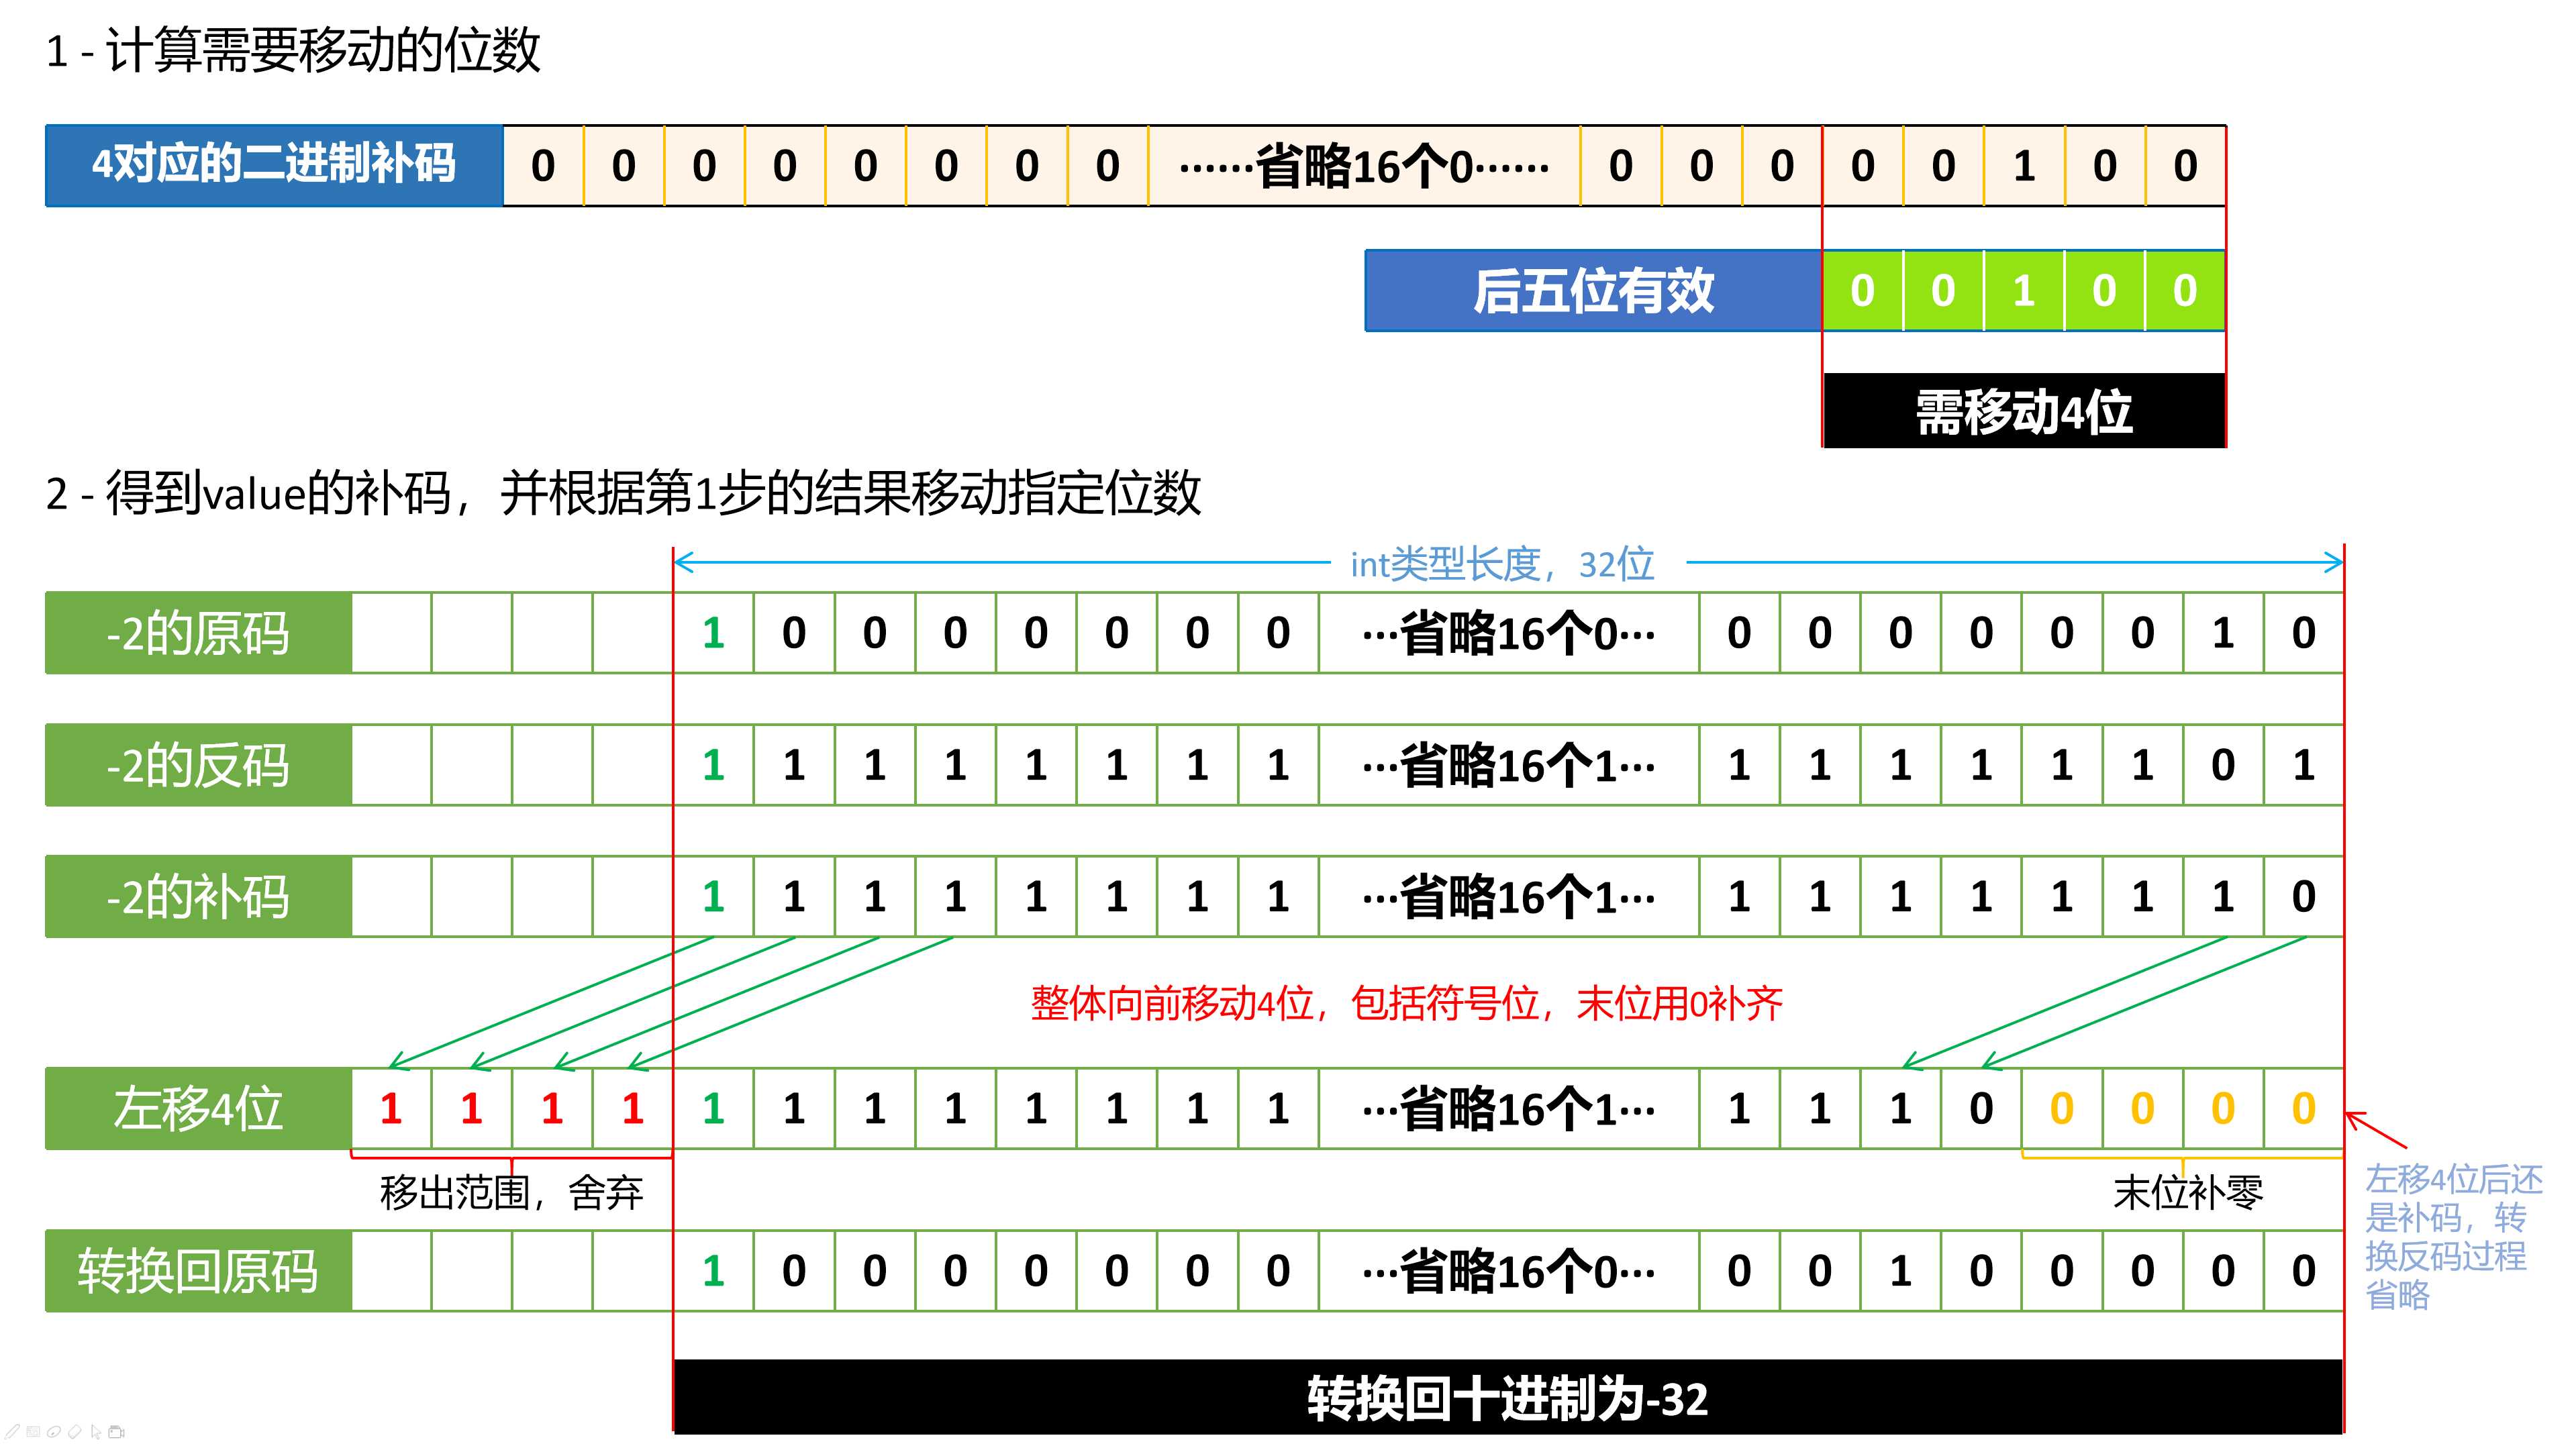Click the black '需移动4位' box
This screenshot has height=1446, width=2576.
point(2024,411)
